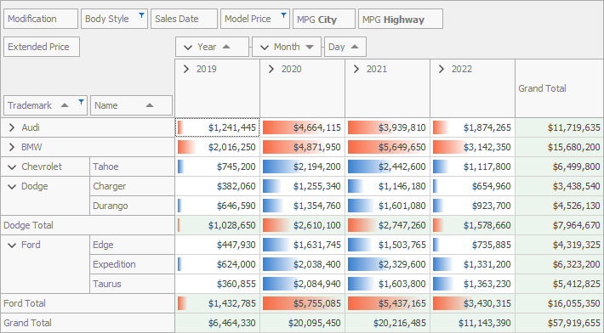This screenshot has width=604, height=333.
Task: Collapse the Ford group
Action: [12, 245]
